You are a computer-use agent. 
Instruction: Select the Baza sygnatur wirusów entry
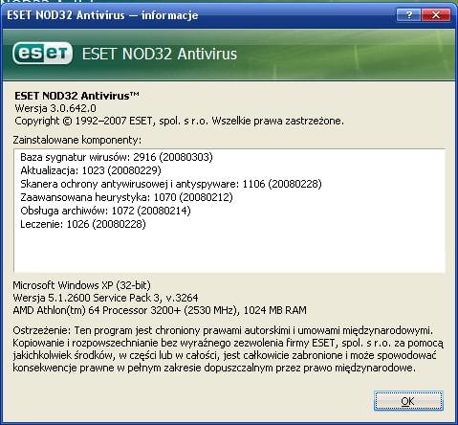[x=117, y=157]
